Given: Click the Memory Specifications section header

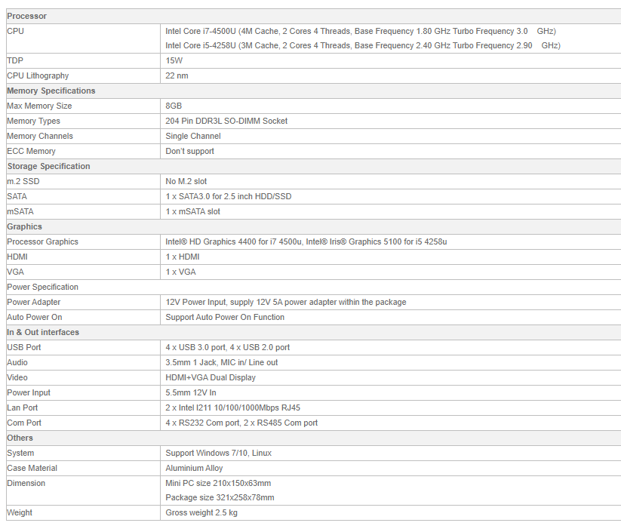Looking at the screenshot, I should pos(51,91).
